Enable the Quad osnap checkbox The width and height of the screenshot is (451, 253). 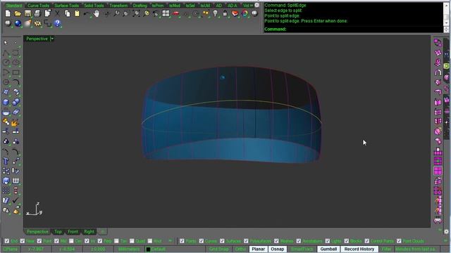tap(132, 241)
